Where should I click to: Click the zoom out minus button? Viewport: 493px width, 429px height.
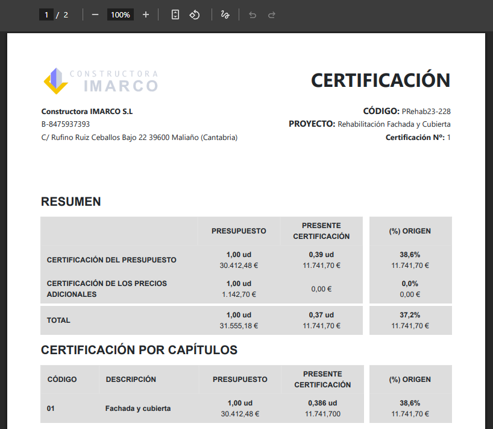95,14
